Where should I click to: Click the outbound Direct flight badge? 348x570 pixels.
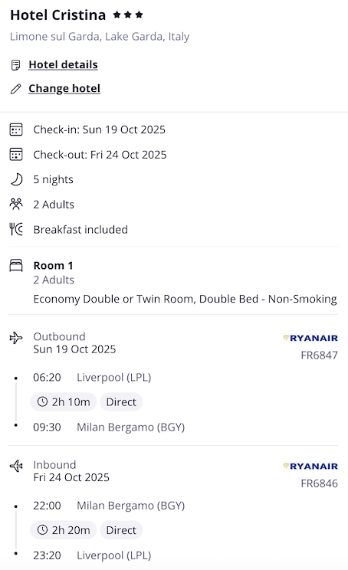[121, 401]
